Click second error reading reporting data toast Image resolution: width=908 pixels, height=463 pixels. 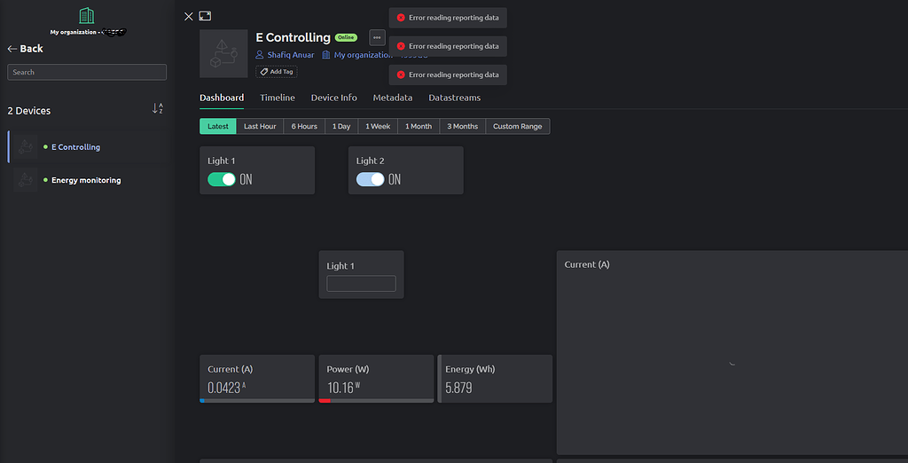click(448, 46)
